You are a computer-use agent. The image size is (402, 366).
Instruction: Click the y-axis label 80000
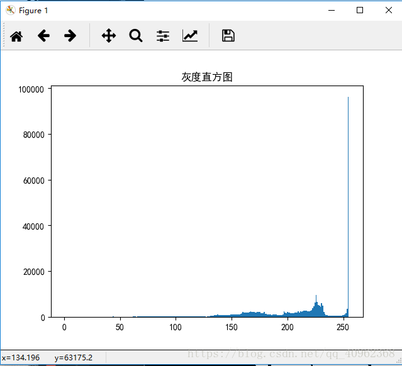pyautogui.click(x=33, y=135)
